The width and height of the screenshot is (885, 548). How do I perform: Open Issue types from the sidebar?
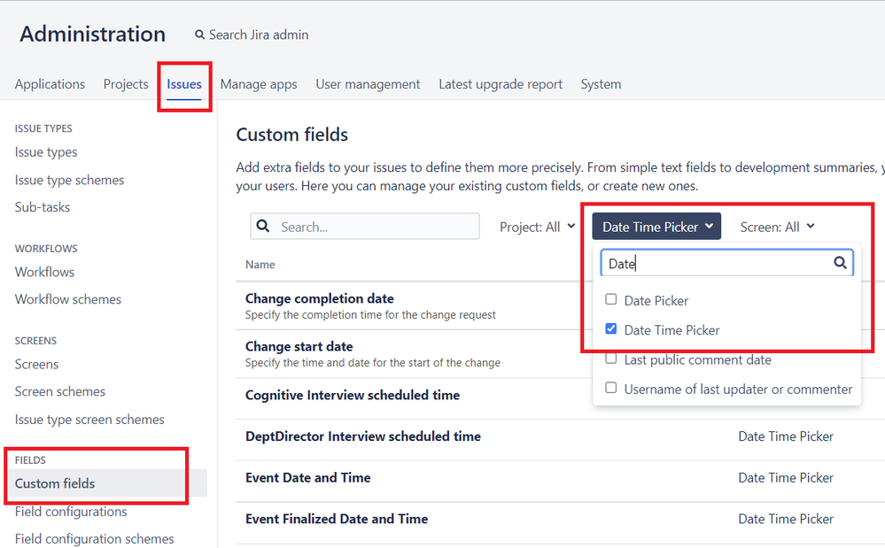[x=46, y=151]
